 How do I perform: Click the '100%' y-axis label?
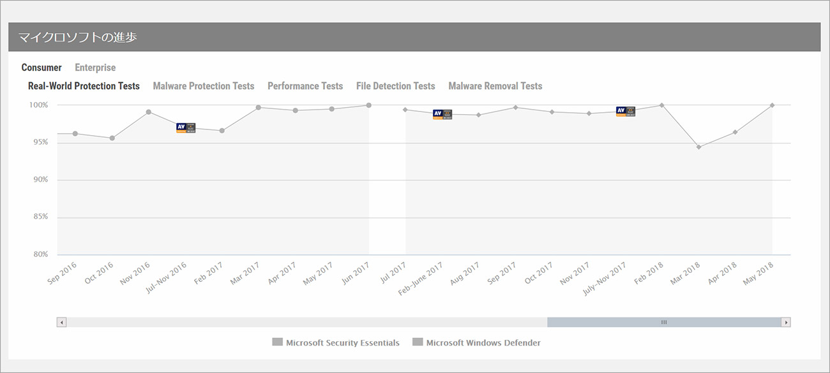38,105
